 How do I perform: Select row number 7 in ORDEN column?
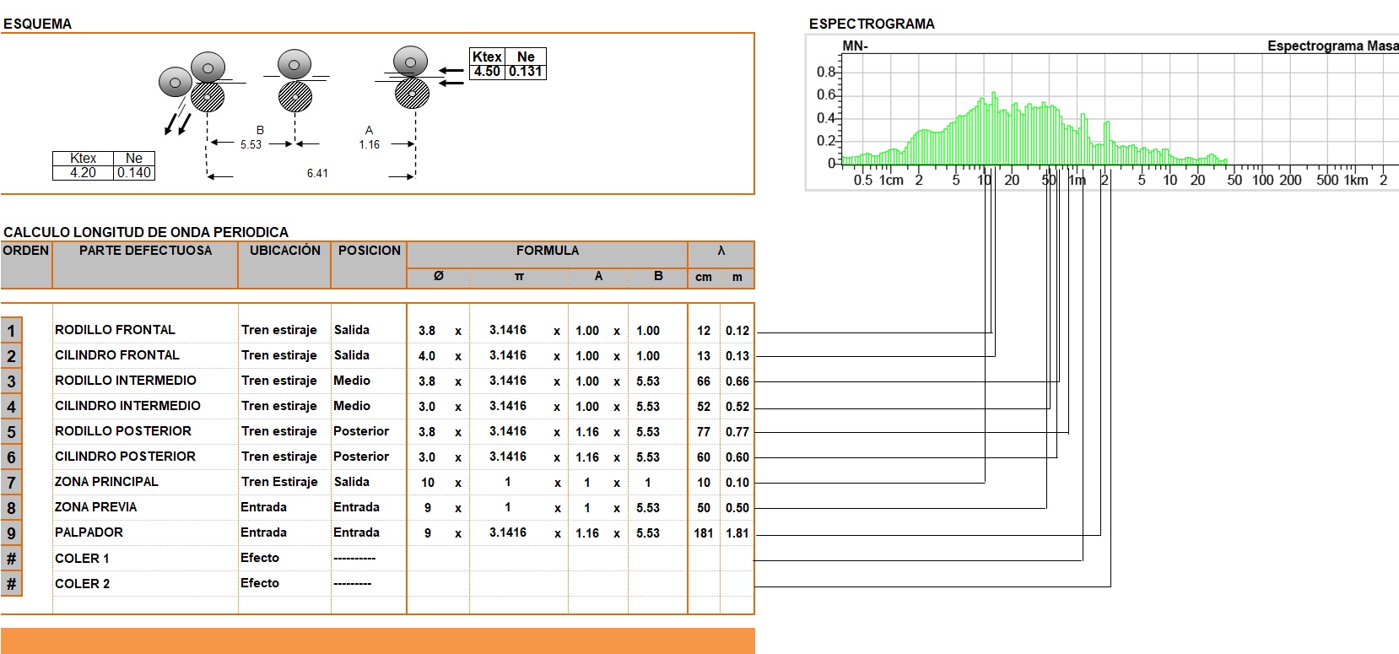point(11,483)
